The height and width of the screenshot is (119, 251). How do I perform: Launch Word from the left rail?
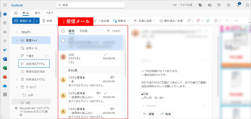[x=5, y=59]
